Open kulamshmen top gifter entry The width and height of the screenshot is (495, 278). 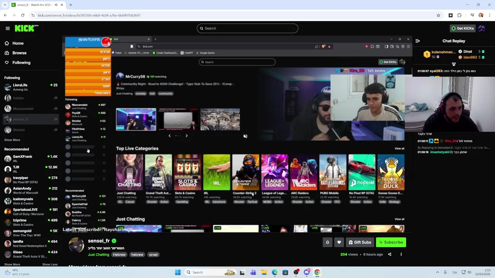point(439,54)
